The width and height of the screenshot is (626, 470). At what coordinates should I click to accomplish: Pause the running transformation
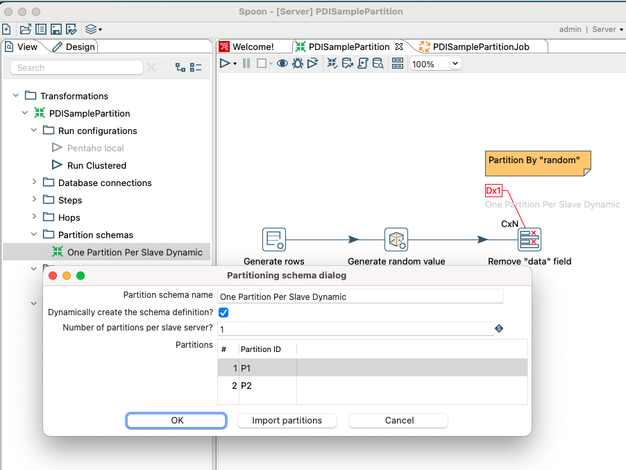click(246, 62)
